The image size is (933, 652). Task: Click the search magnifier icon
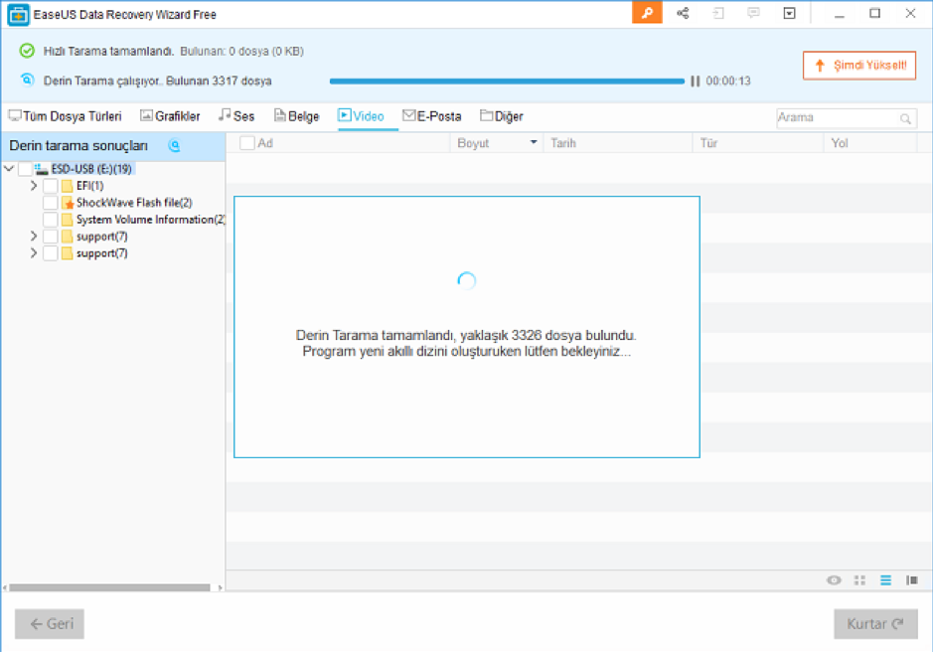[x=905, y=118]
